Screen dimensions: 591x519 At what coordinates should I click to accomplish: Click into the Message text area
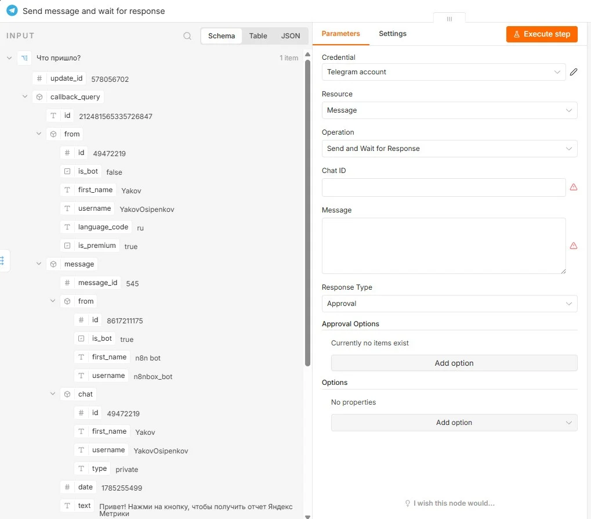click(444, 246)
